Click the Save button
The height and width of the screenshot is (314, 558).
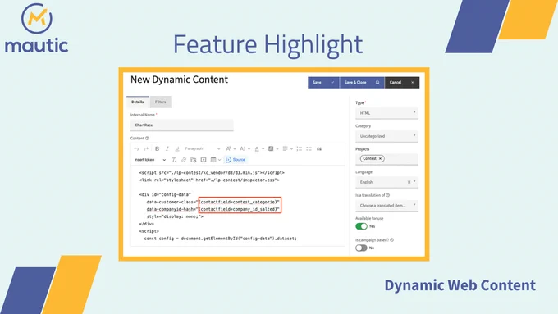coord(323,82)
